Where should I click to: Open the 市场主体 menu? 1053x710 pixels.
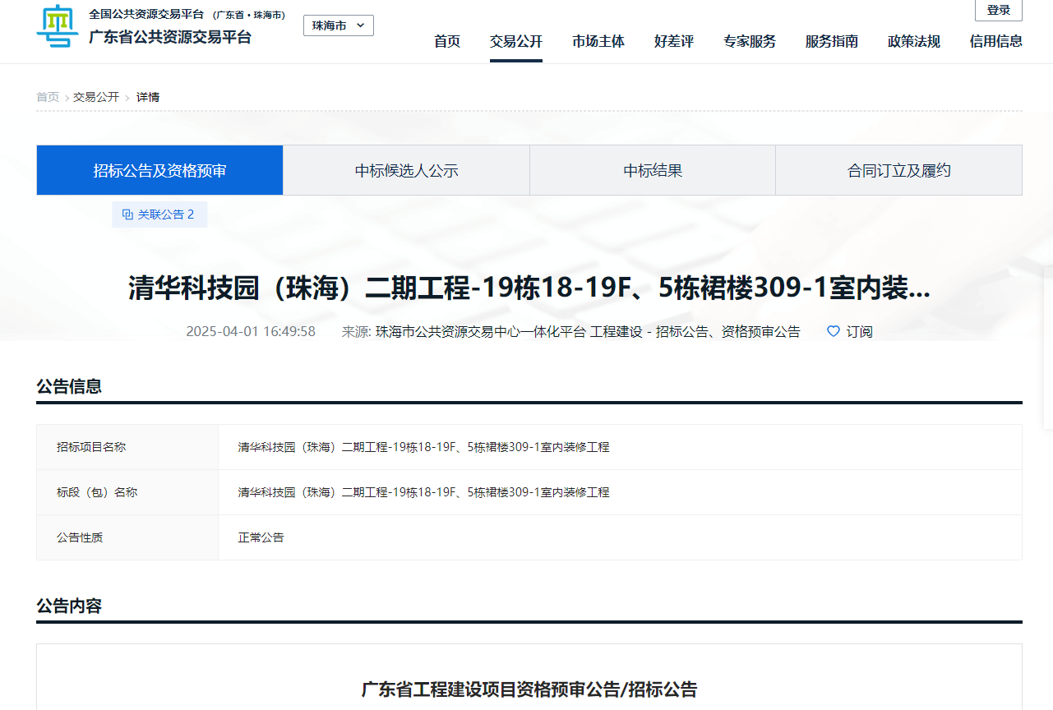point(598,41)
